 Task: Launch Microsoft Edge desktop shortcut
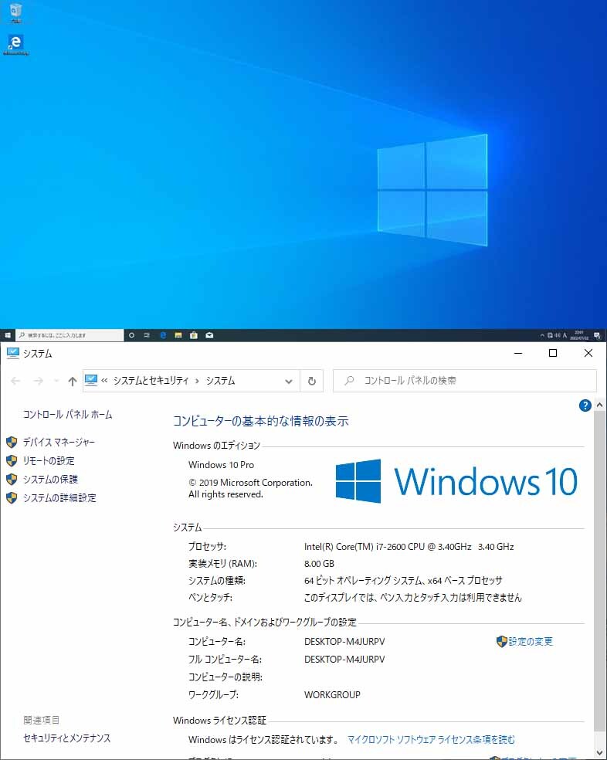point(15,44)
